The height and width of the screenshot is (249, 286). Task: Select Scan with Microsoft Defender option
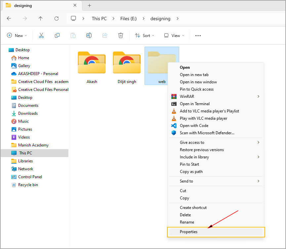click(207, 133)
